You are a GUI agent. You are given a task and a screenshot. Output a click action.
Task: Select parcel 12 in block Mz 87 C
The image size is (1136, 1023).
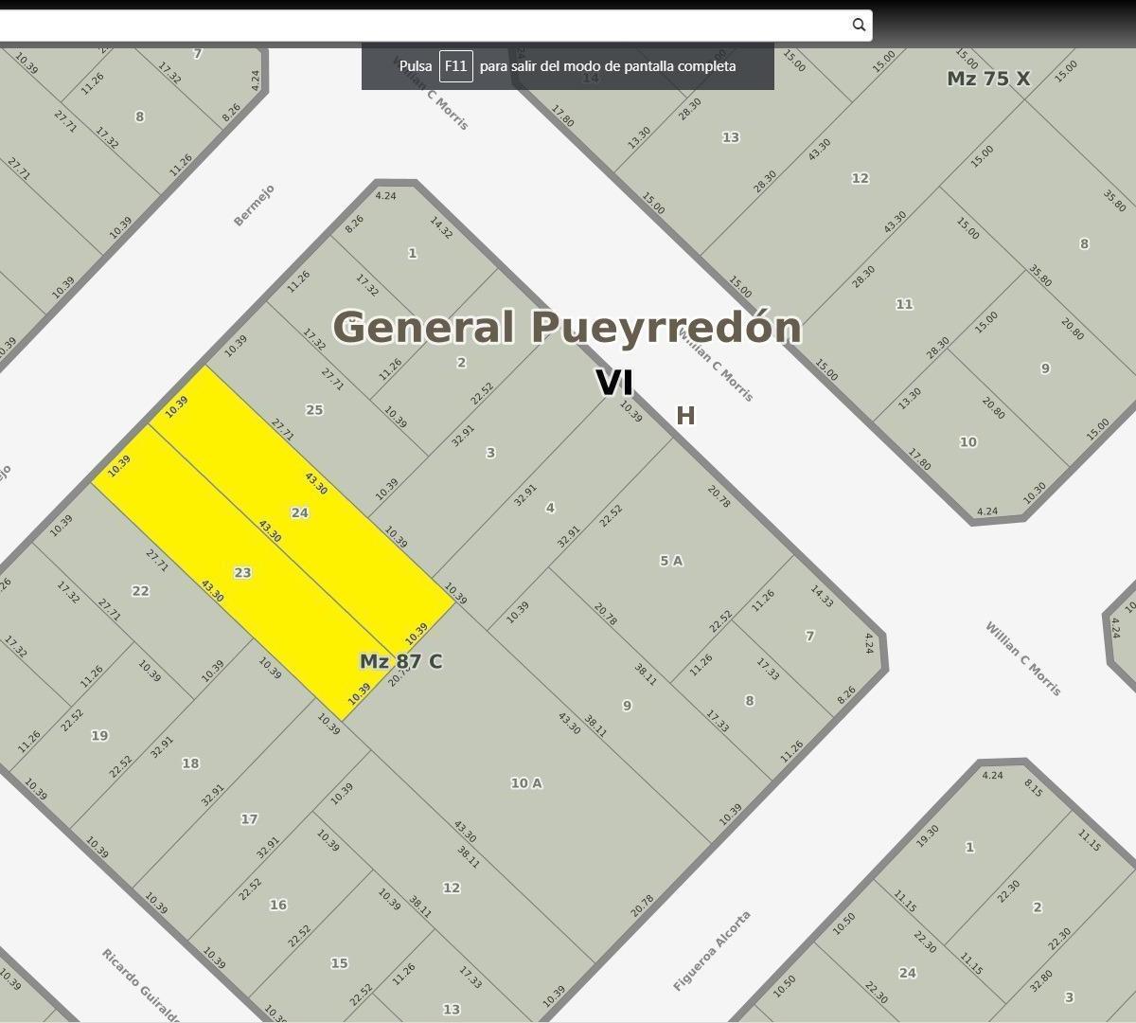pyautogui.click(x=452, y=888)
